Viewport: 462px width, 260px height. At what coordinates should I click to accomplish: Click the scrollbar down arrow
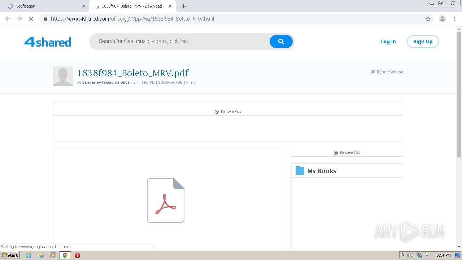click(459, 247)
